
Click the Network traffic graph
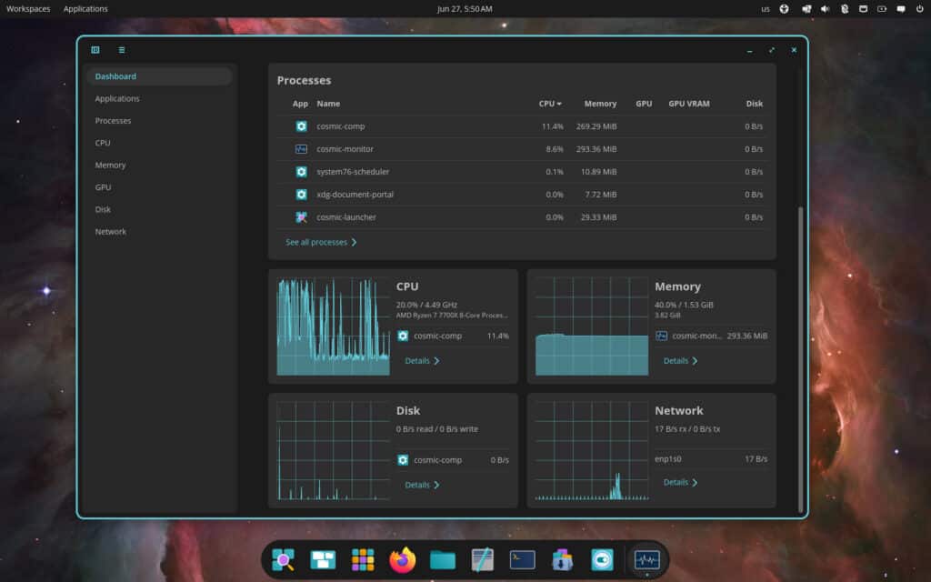pyautogui.click(x=591, y=451)
